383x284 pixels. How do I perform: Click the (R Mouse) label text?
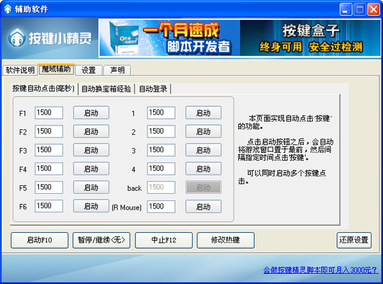[x=126, y=207]
